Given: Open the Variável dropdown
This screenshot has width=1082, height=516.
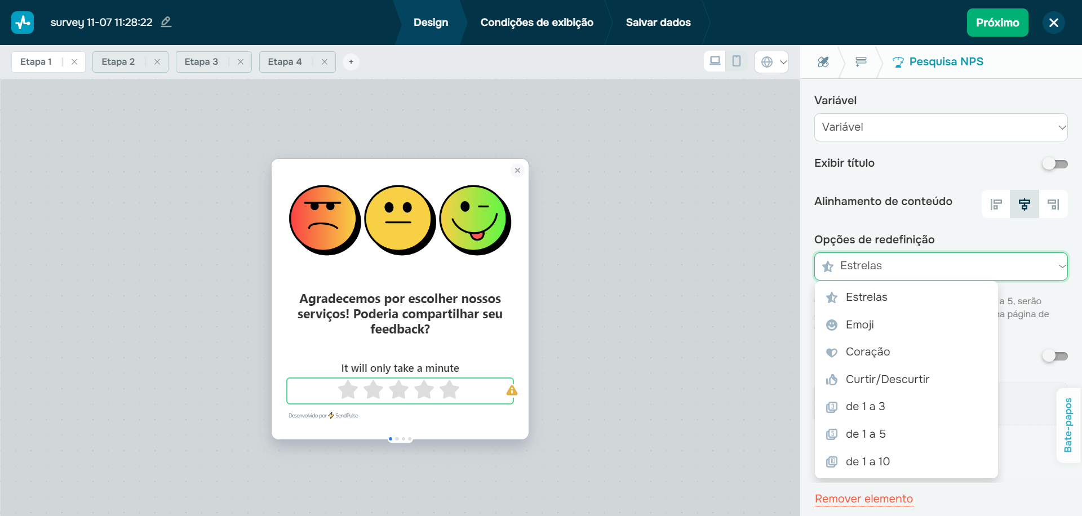Looking at the screenshot, I should coord(941,127).
